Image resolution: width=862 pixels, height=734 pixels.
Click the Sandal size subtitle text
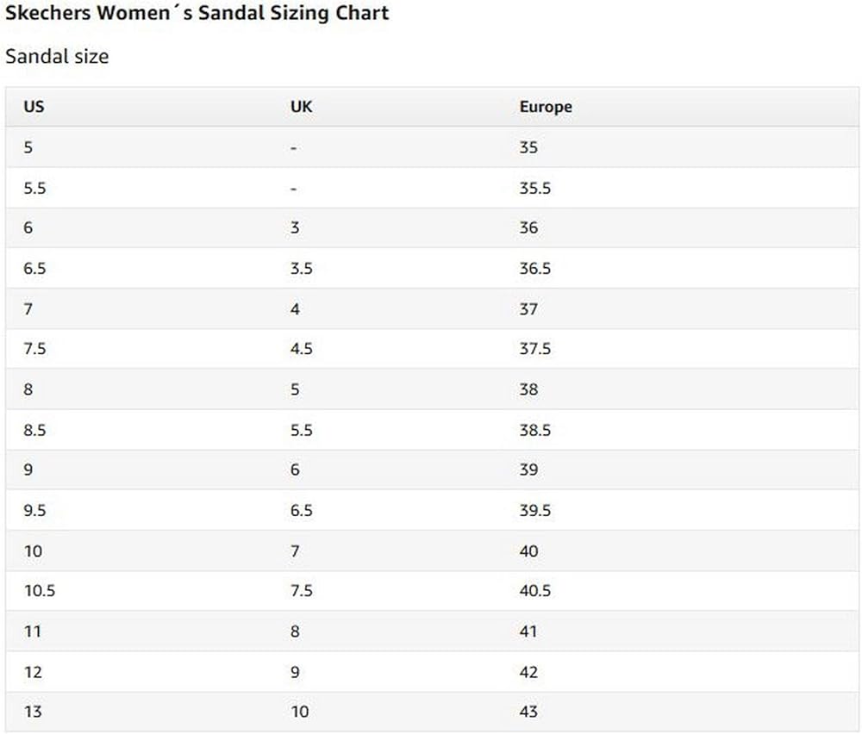point(57,57)
